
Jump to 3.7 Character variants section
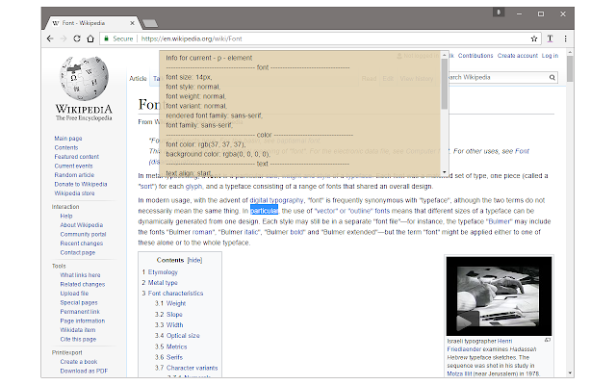(x=186, y=368)
